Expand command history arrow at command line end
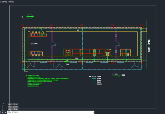The height and width of the screenshot is (114, 165). pyautogui.click(x=93, y=112)
